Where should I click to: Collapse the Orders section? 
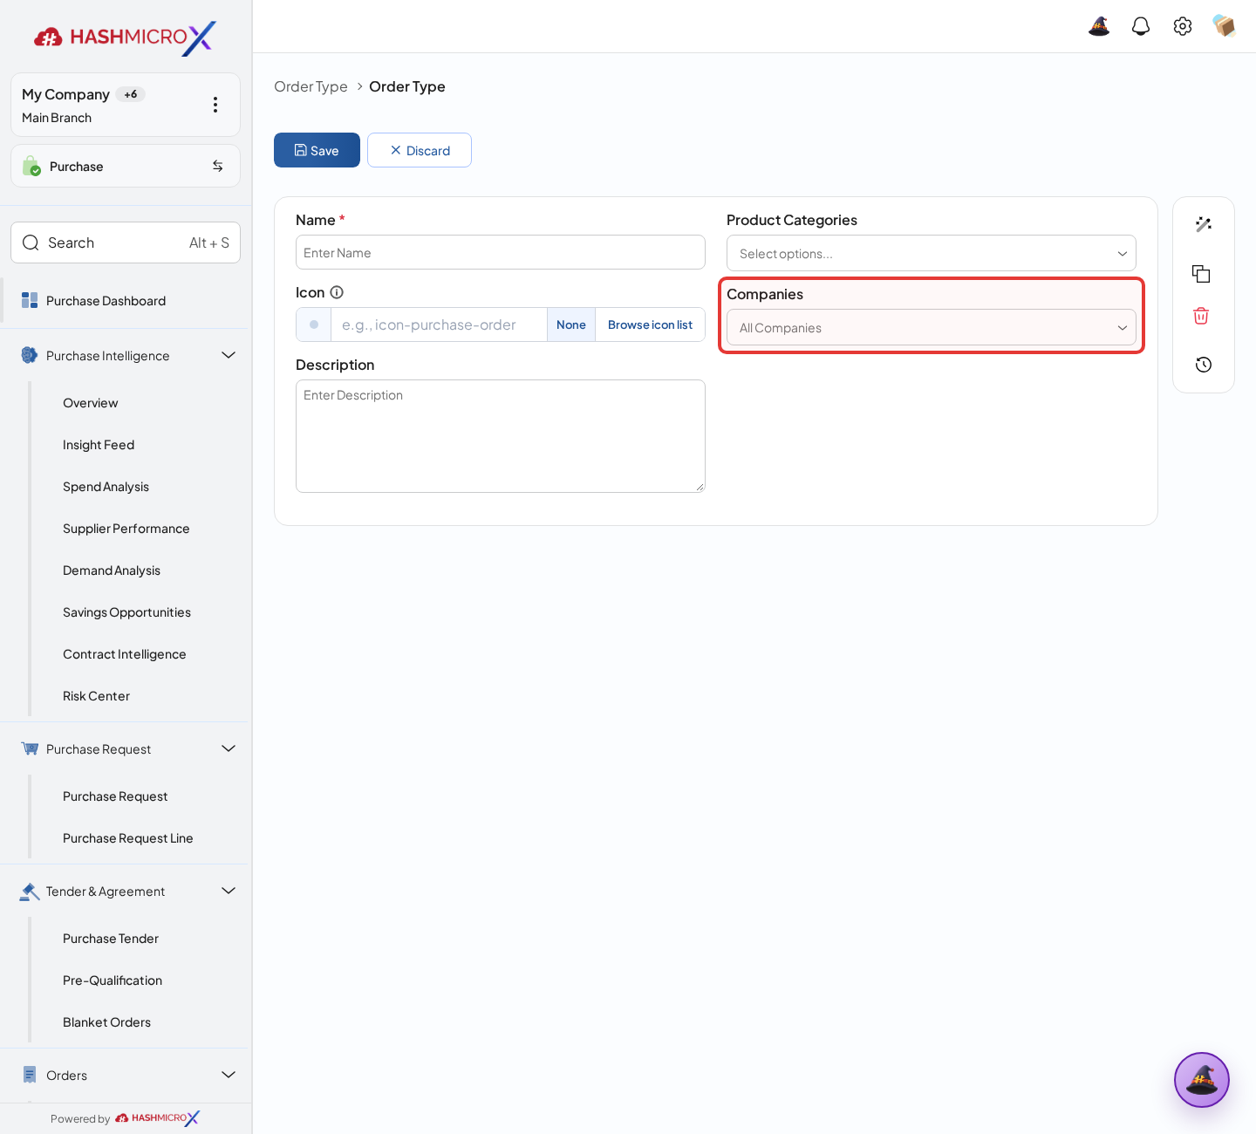pos(229,1075)
